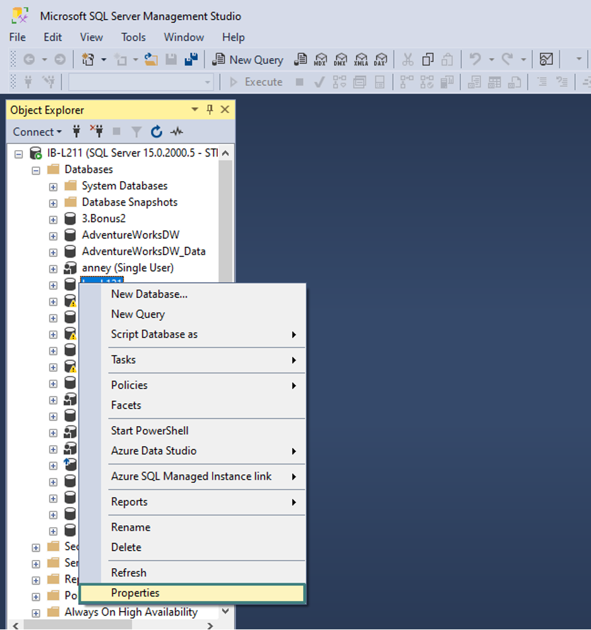
Task: Click the Cut scissors icon
Action: pos(408,59)
